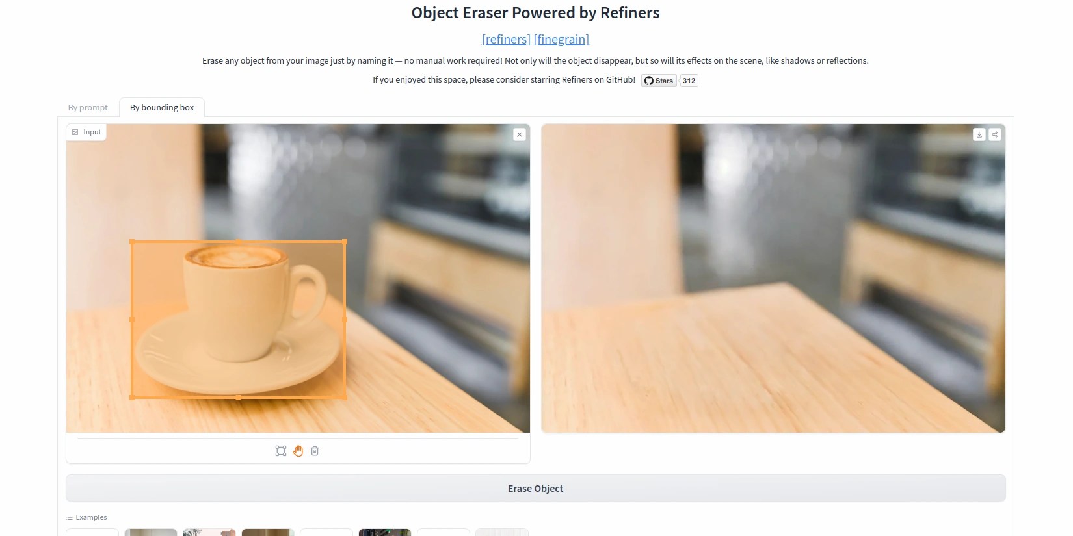Click the Examples list icon
This screenshot has width=1073, height=536.
[x=70, y=517]
